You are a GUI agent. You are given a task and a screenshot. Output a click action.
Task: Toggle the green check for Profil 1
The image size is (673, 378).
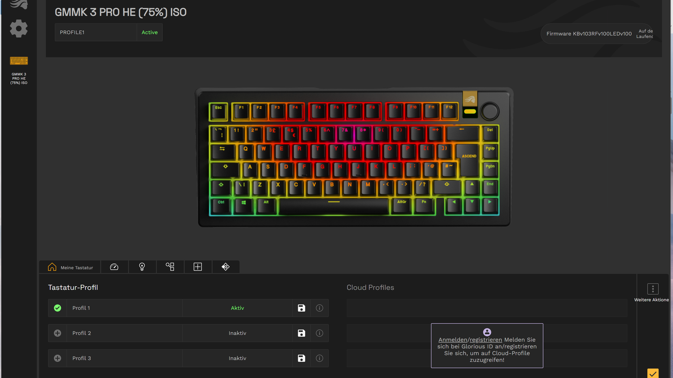click(57, 308)
